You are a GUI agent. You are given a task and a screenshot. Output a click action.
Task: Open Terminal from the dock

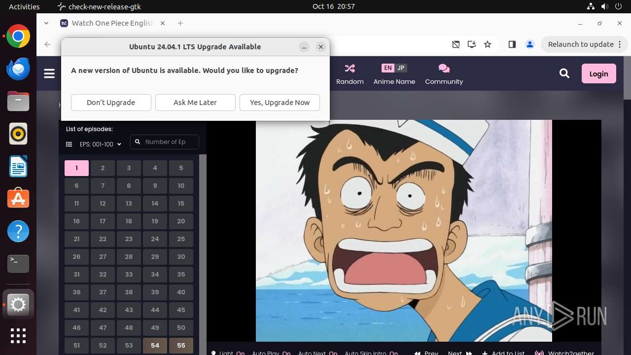pyautogui.click(x=18, y=264)
